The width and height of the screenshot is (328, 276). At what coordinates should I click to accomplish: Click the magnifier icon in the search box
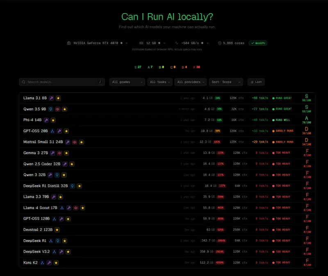[23, 82]
